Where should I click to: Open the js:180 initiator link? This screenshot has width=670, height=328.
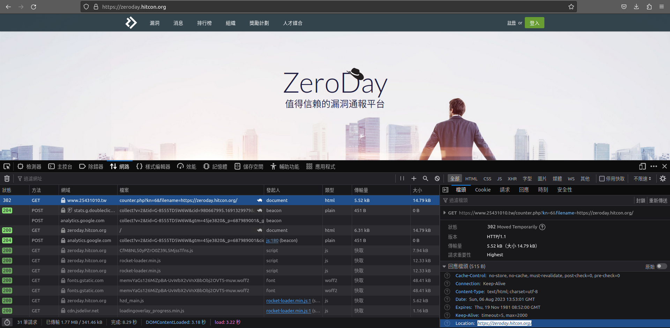pyautogui.click(x=272, y=241)
